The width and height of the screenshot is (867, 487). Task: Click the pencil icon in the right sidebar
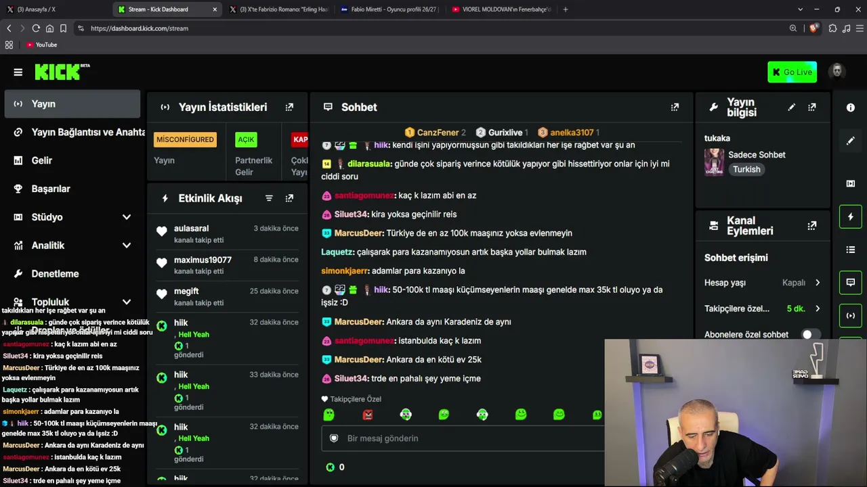pos(851,141)
